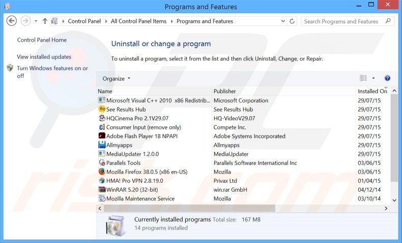The height and width of the screenshot is (243, 402).
Task: Click the Microsoft Visual C++ 2010 icon
Action: 102,100
